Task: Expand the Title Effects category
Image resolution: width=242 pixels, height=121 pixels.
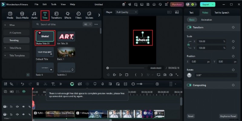Action: pos(15,48)
